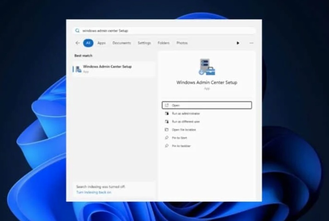
Task: Click the Pin to Start pin icon
Action: click(167, 138)
